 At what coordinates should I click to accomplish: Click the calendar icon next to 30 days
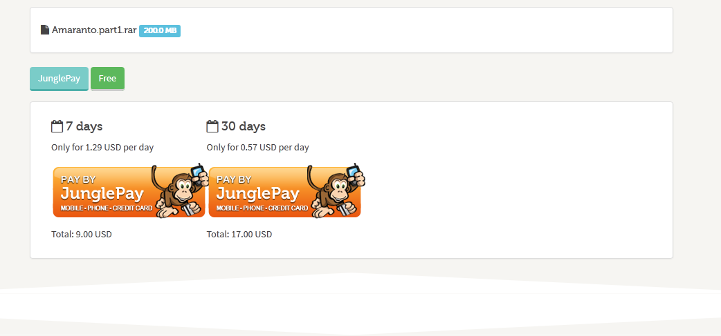[x=212, y=126]
